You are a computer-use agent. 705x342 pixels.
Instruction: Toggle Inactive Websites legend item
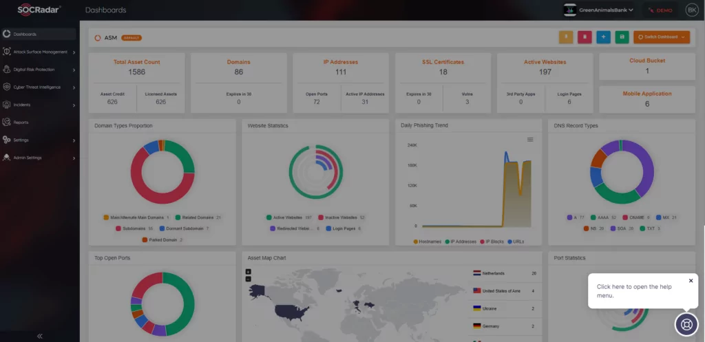[x=341, y=217]
